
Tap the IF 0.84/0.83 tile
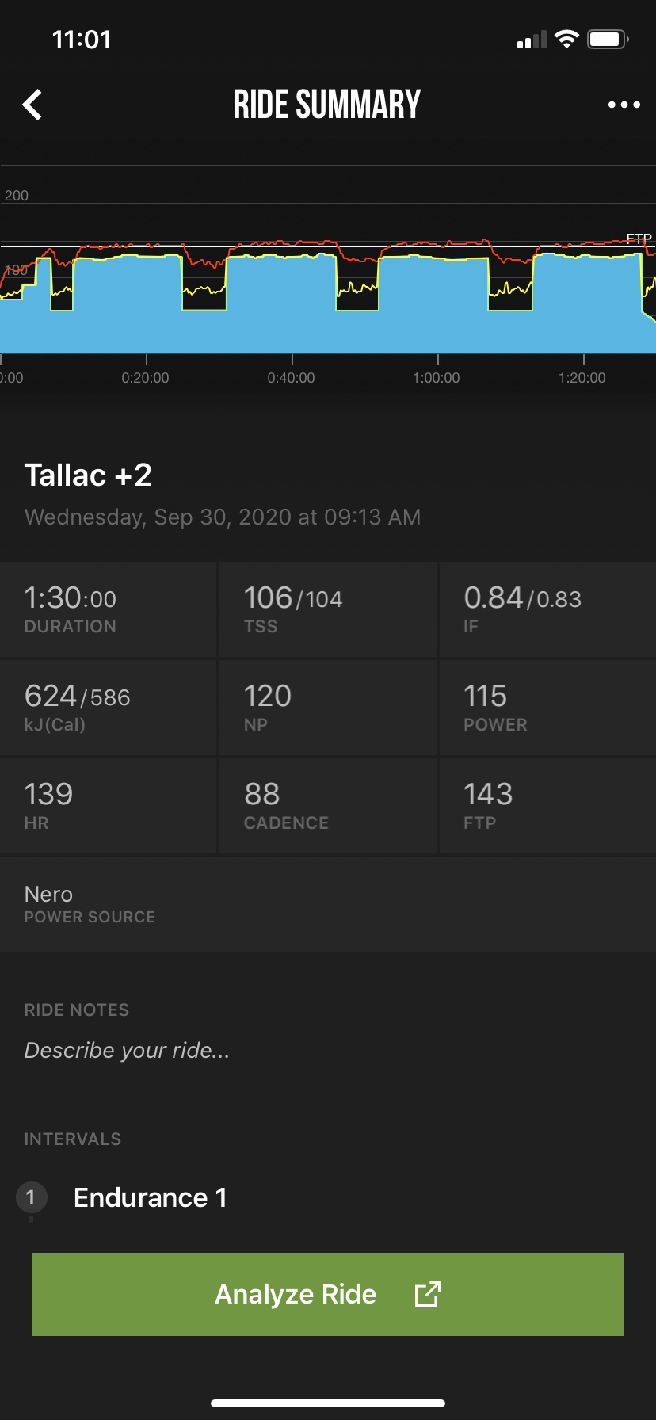point(547,609)
